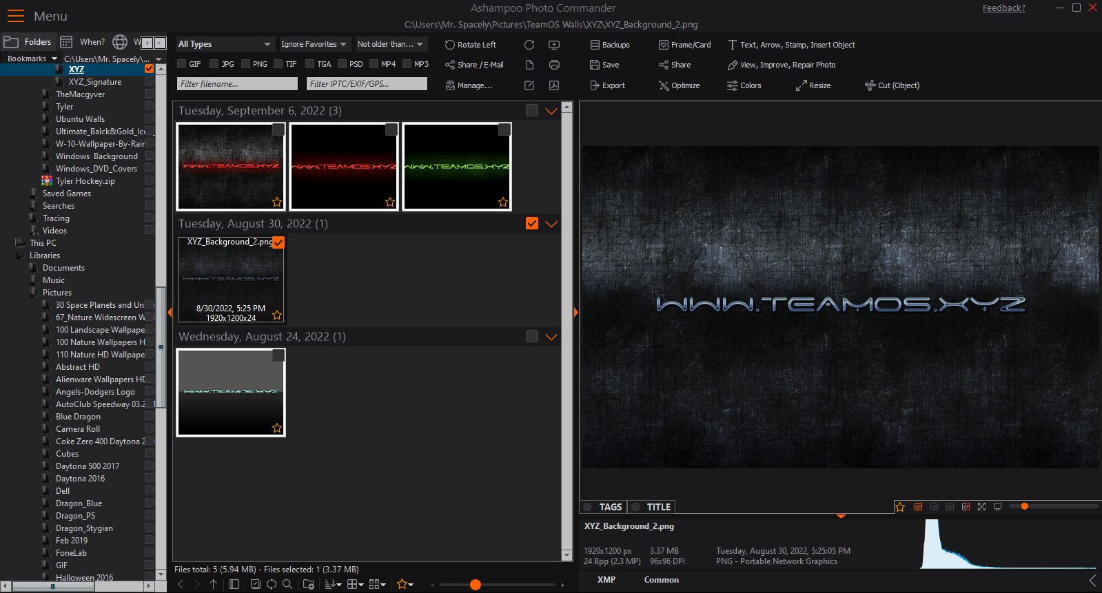Click the Export button
The image size is (1102, 593).
(x=608, y=85)
